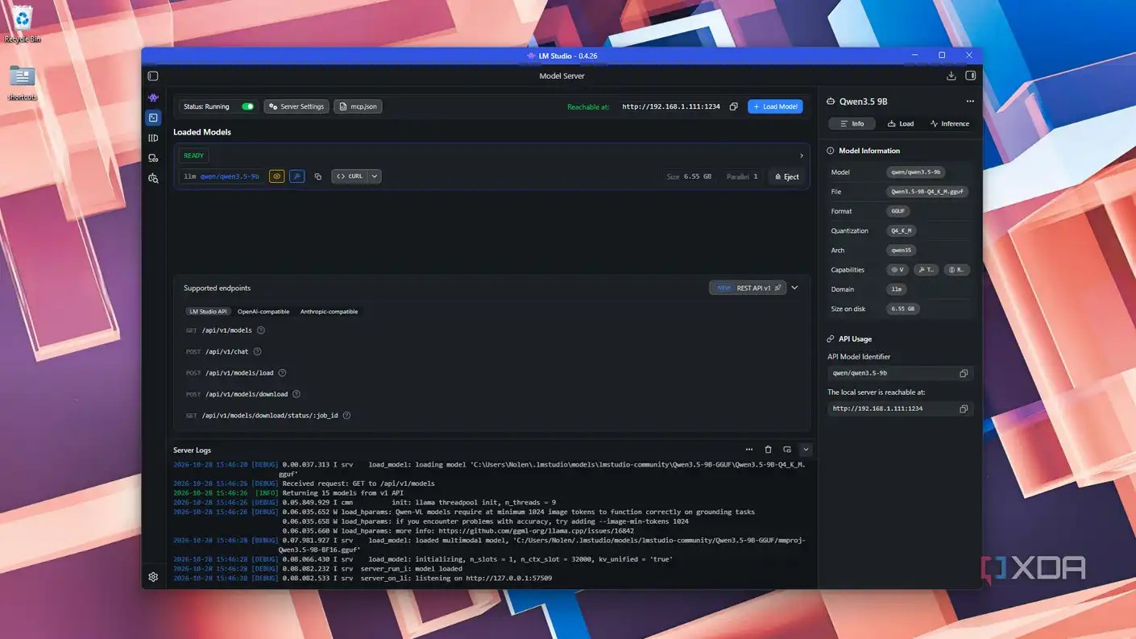Open the Recycle Bin on desktop
Viewport: 1136px width, 639px height.
tap(23, 24)
